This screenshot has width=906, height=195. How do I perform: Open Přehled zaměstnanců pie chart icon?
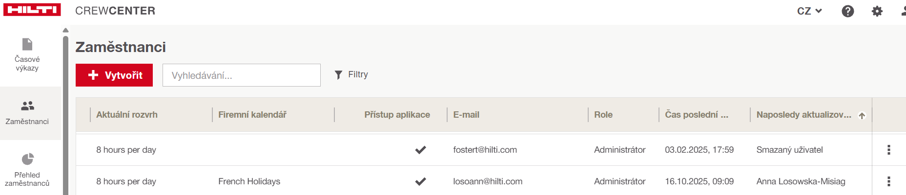[28, 160]
